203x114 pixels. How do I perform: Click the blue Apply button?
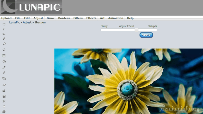pyautogui.click(x=146, y=35)
